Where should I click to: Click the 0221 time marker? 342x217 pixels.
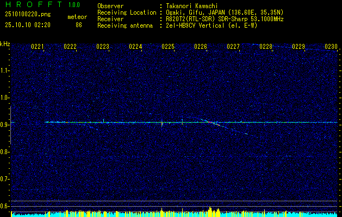click(38, 47)
